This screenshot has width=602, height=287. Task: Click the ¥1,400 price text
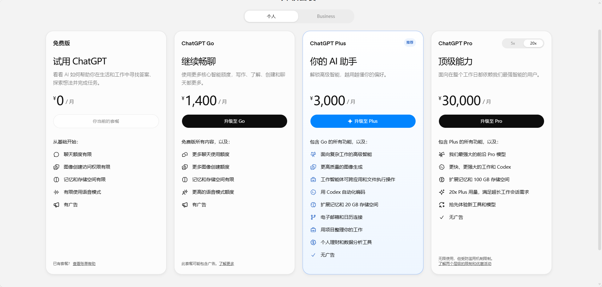pyautogui.click(x=199, y=101)
